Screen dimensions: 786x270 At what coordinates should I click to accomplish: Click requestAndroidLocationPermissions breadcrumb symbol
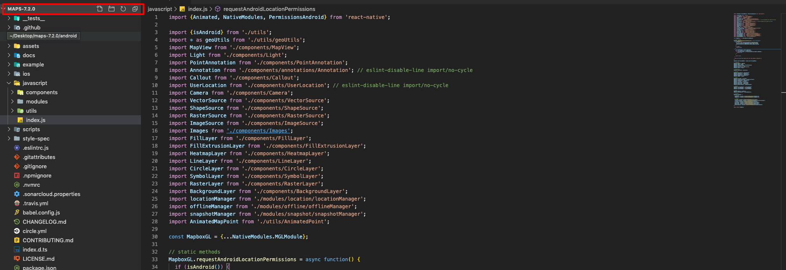tap(269, 9)
